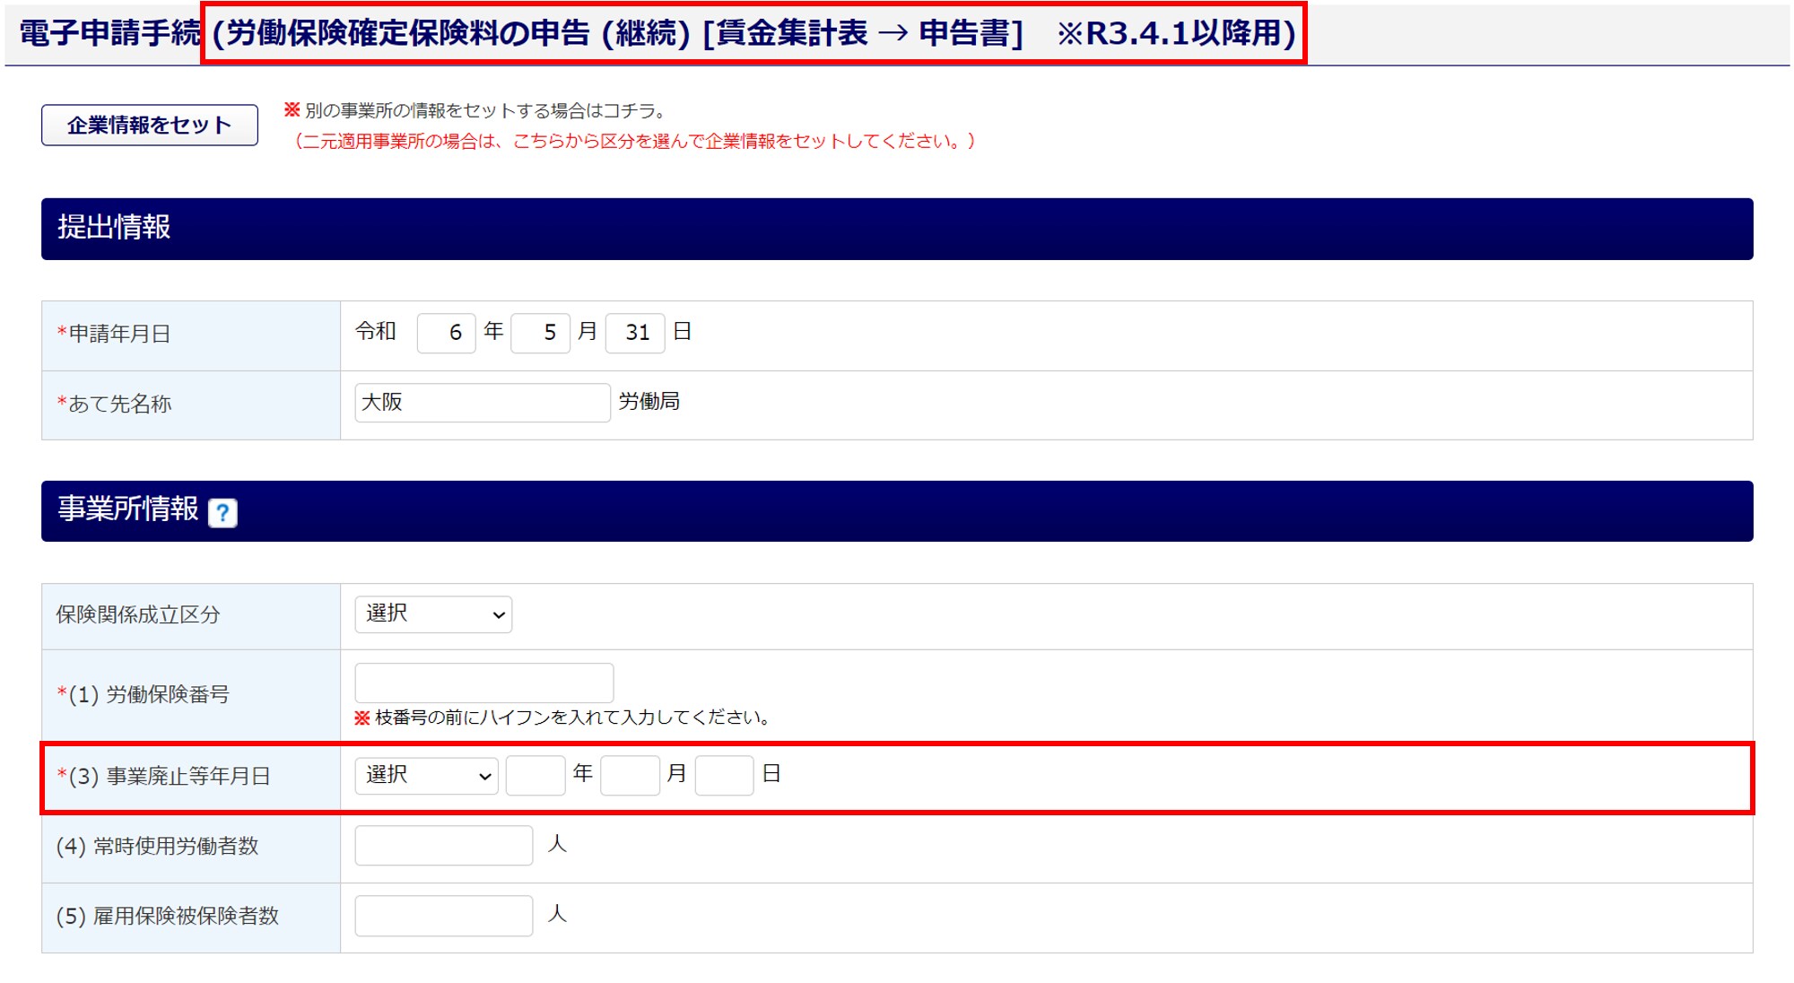Click the 常時使用労働者数 input field
This screenshot has width=1794, height=983.
click(443, 846)
